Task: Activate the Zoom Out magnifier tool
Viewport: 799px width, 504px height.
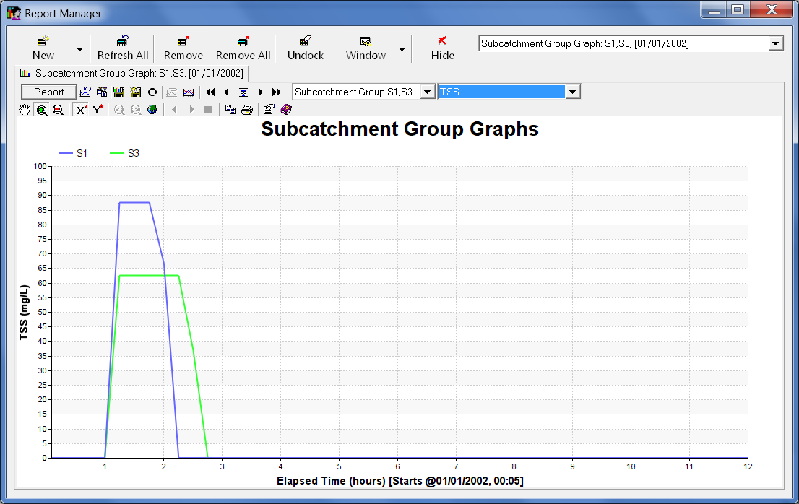Action: 59,109
